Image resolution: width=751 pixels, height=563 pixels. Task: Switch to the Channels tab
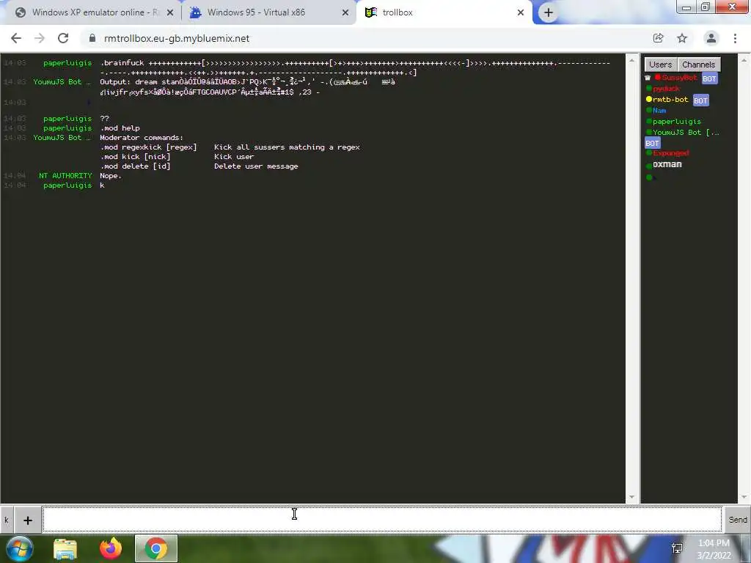coord(698,65)
